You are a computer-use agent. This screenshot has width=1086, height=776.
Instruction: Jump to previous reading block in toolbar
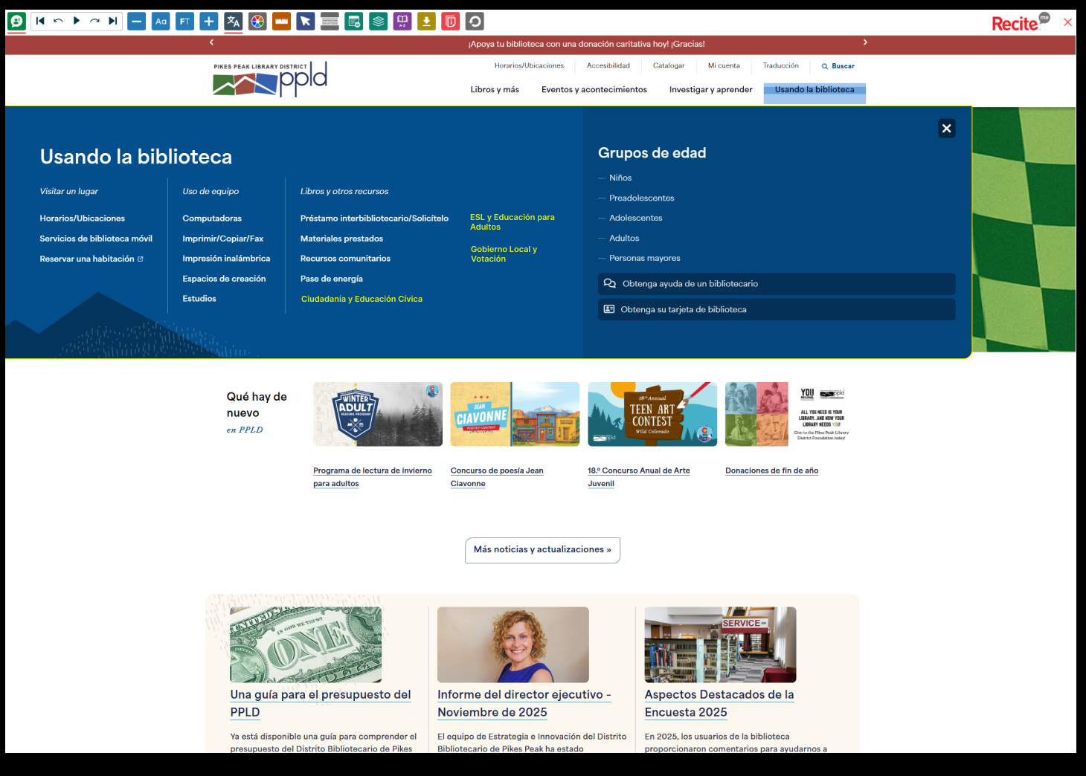click(x=40, y=22)
